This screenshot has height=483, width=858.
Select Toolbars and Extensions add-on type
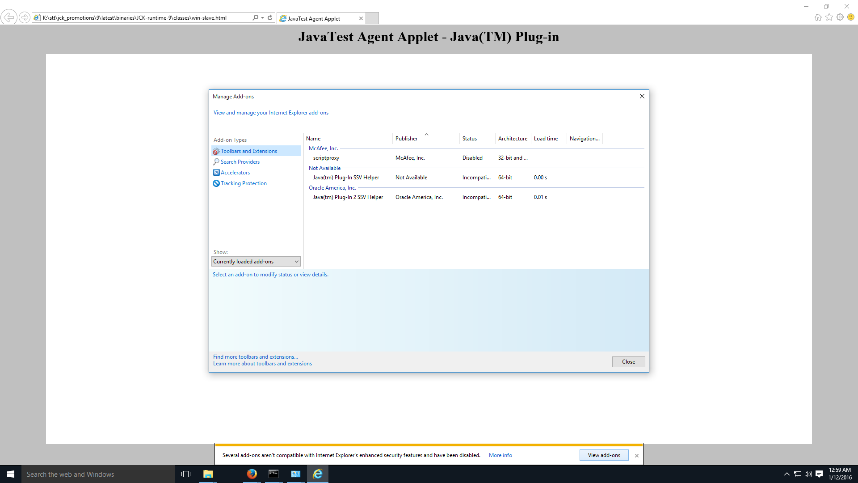pos(256,151)
